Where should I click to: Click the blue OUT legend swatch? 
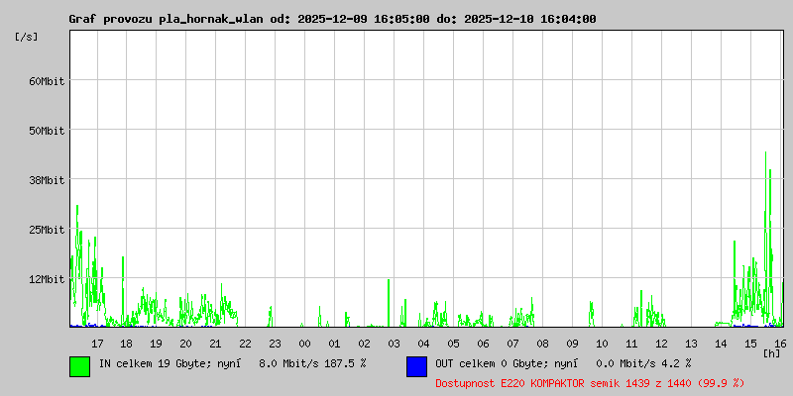[x=416, y=366]
